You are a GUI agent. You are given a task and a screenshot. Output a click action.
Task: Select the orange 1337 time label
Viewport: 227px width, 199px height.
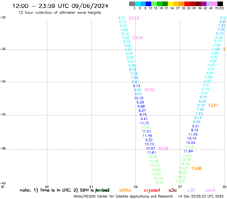tap(213, 105)
